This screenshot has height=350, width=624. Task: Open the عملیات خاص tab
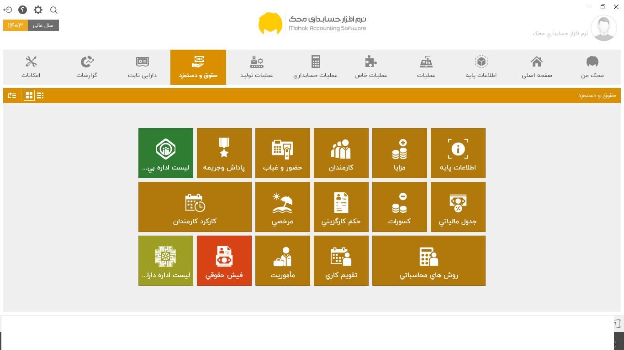370,67
